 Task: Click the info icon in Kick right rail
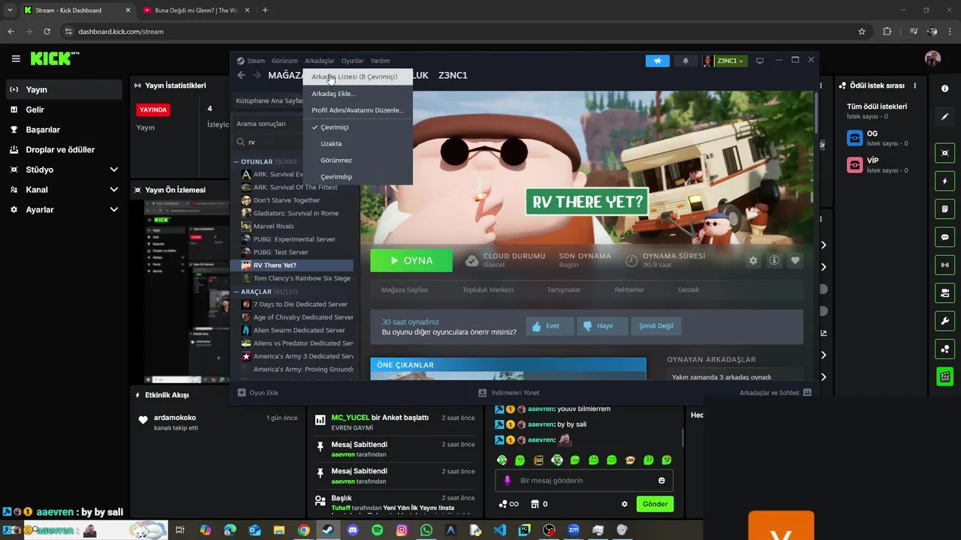click(944, 88)
